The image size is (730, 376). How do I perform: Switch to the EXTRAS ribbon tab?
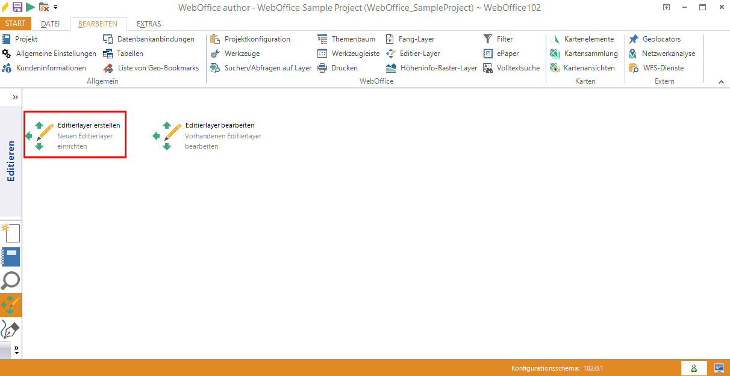point(148,24)
